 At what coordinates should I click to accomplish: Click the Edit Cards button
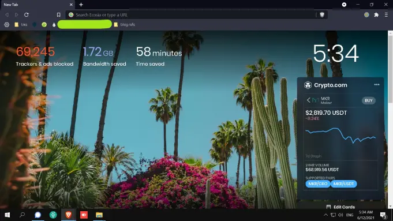click(x=340, y=207)
